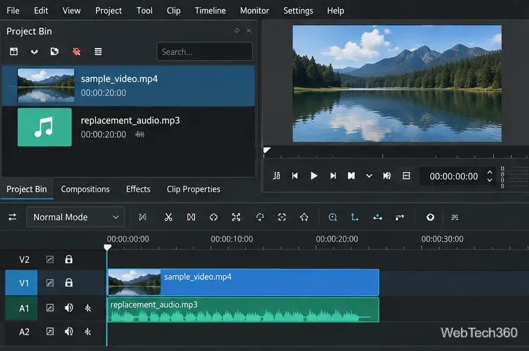
Task: Select the razor scissors cut tool
Action: pos(168,217)
